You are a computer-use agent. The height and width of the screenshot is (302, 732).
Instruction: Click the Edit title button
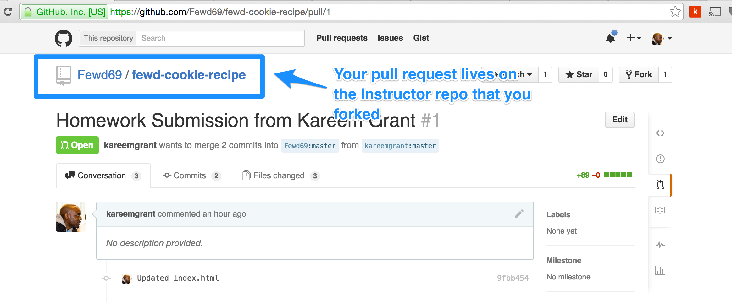coord(620,120)
